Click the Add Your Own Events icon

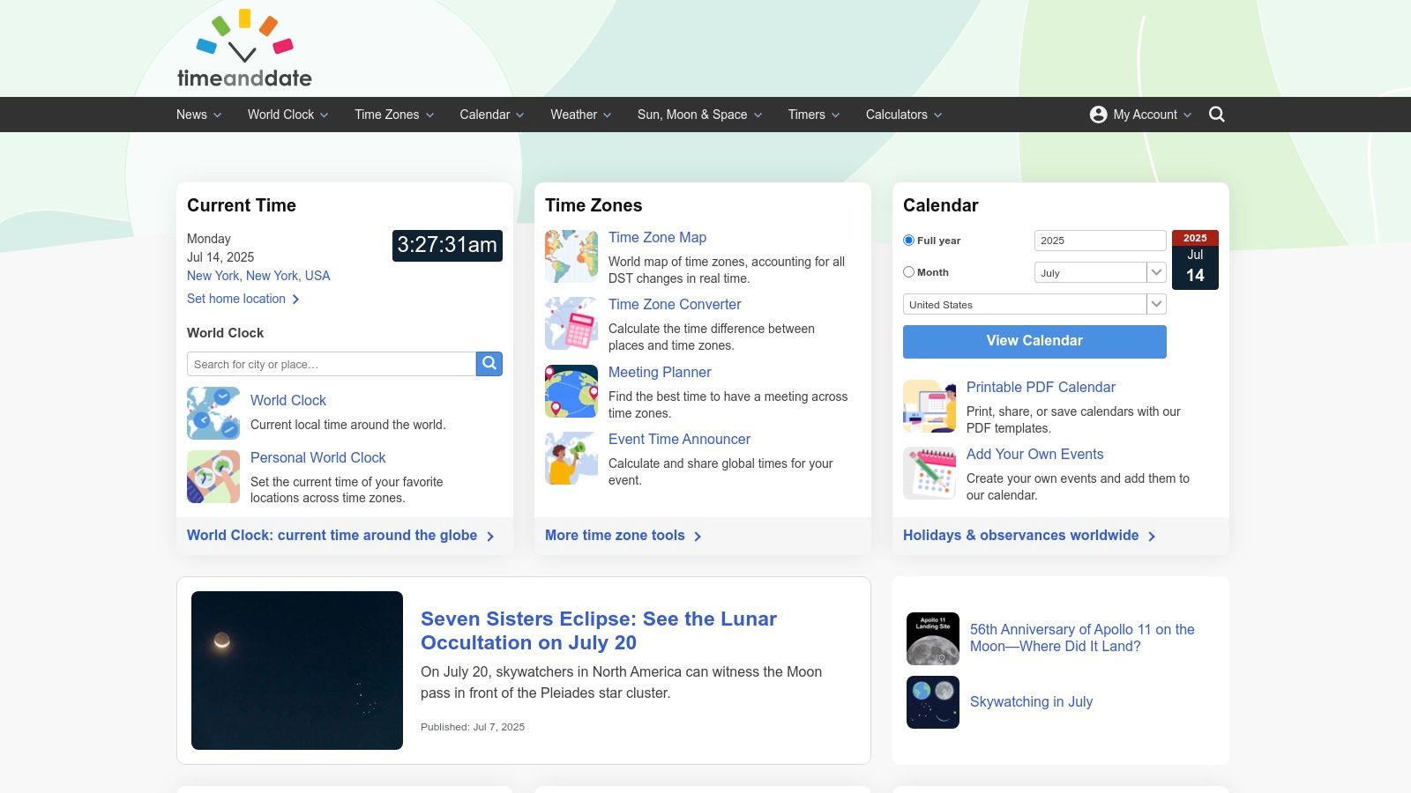click(x=929, y=473)
